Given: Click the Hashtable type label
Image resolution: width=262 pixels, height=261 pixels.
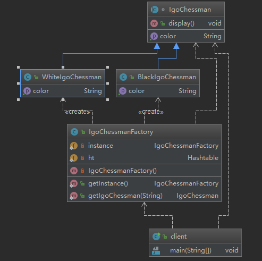Looking at the screenshot, I should 203,158.
